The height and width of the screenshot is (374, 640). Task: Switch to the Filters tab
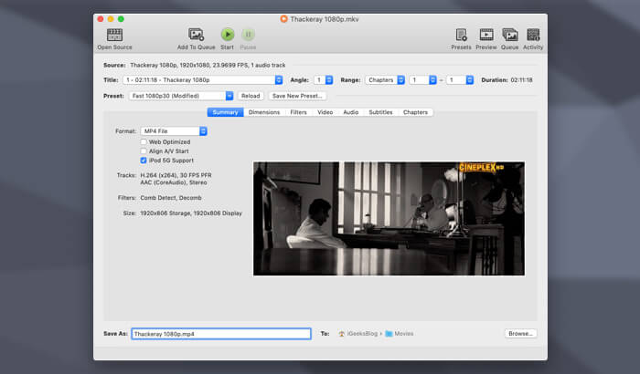click(x=298, y=112)
